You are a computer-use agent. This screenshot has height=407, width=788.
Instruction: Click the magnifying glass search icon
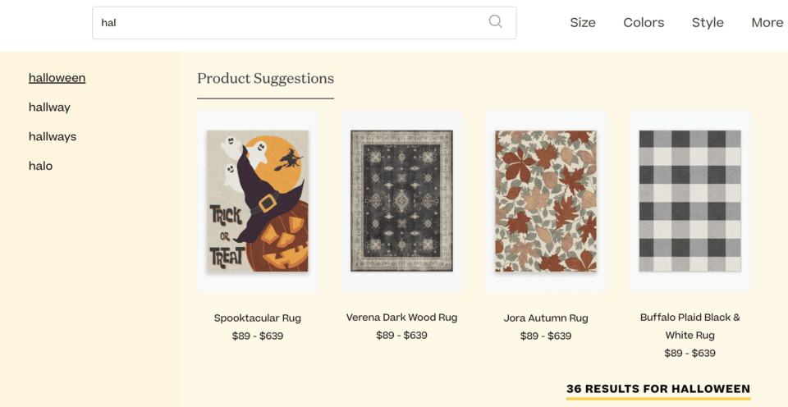(x=495, y=21)
